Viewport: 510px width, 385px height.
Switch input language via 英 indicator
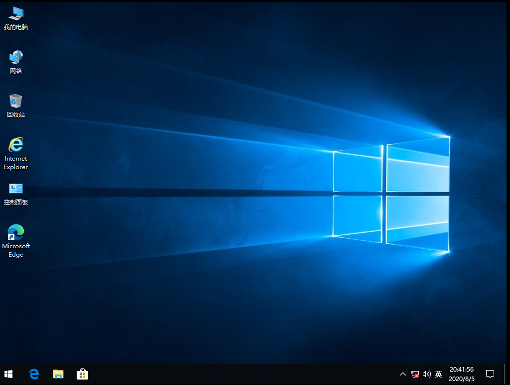click(x=438, y=374)
